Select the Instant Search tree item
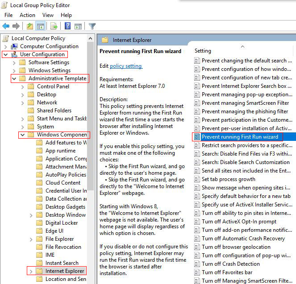 click(62, 263)
